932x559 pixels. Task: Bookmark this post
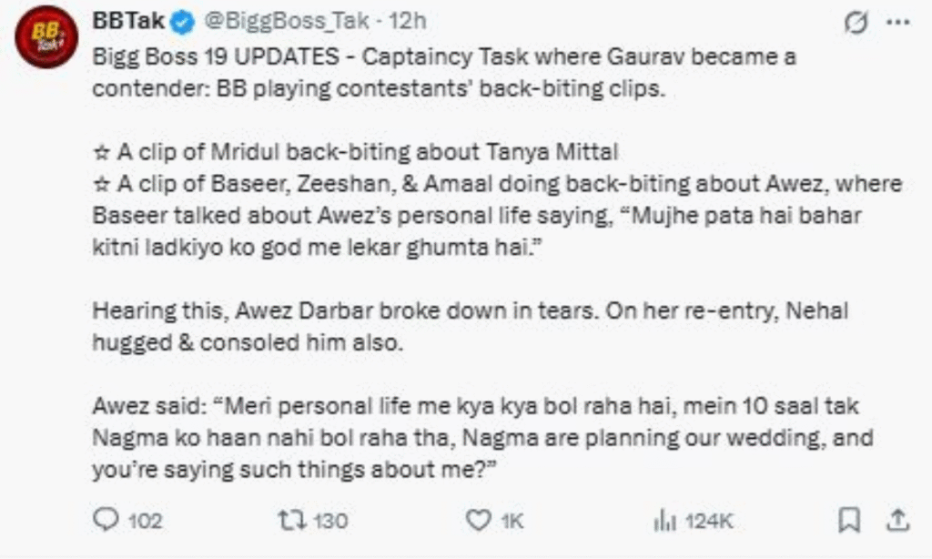click(x=848, y=520)
